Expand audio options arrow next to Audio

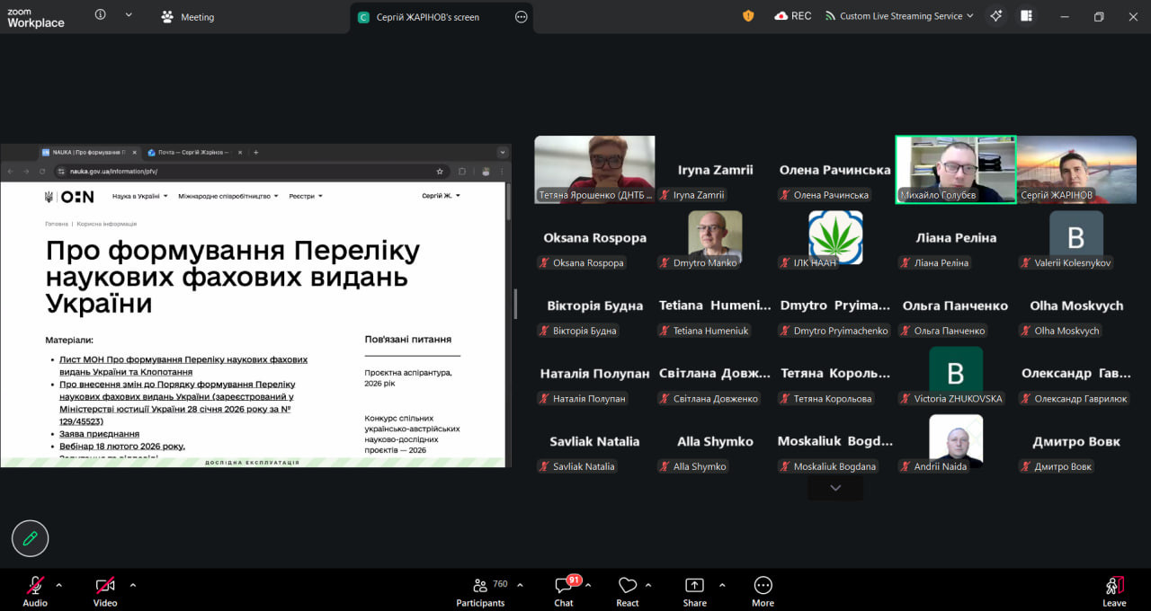(x=59, y=585)
